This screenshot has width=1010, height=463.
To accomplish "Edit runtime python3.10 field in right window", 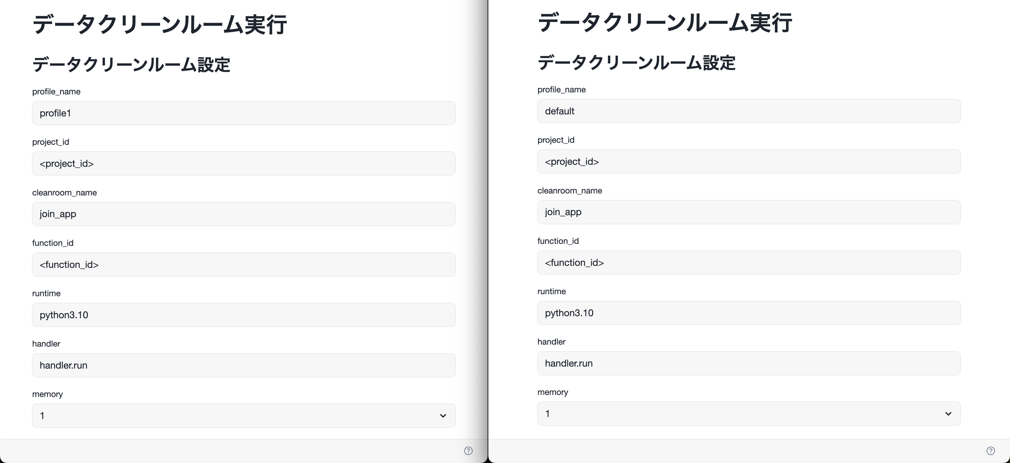I will [x=748, y=313].
